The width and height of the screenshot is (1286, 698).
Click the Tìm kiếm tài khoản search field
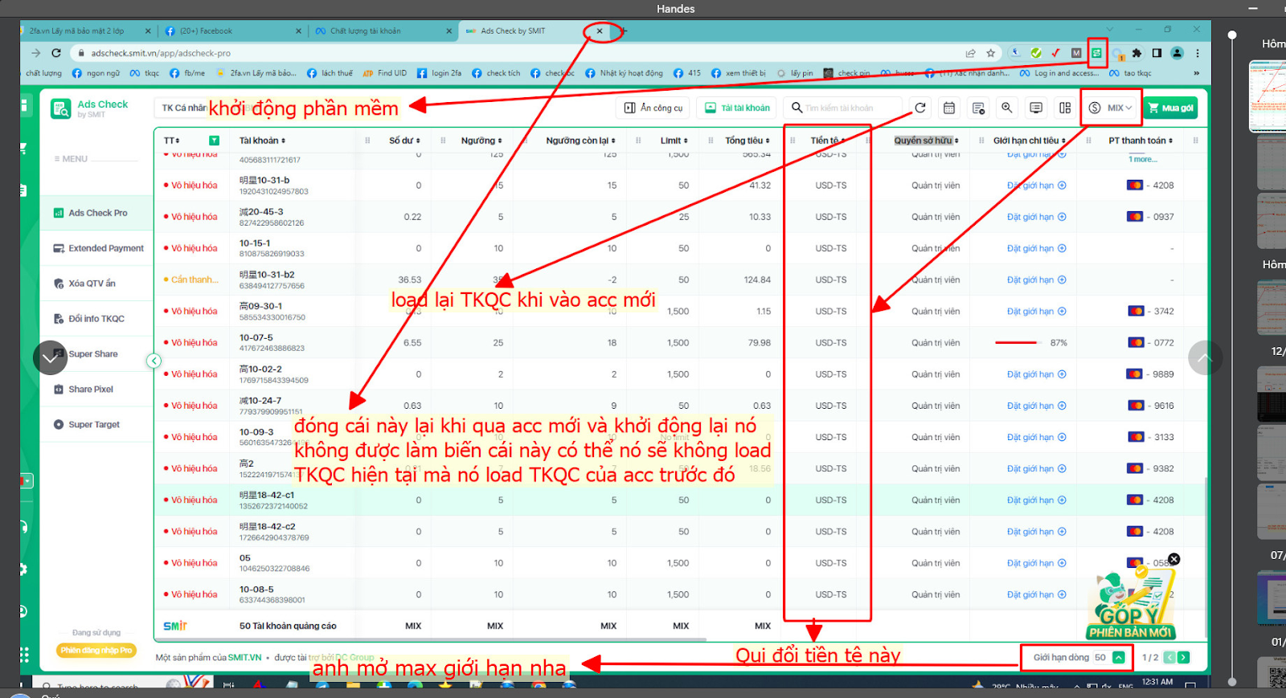pyautogui.click(x=842, y=108)
